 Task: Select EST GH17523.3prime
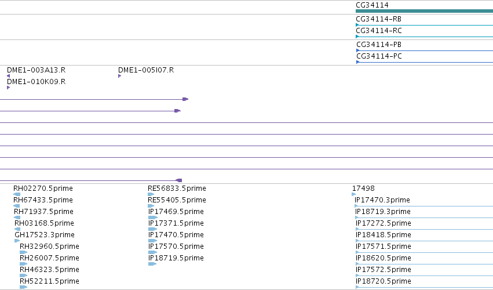click(x=45, y=235)
